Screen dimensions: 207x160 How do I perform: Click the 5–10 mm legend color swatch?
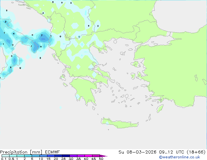(36, 156)
